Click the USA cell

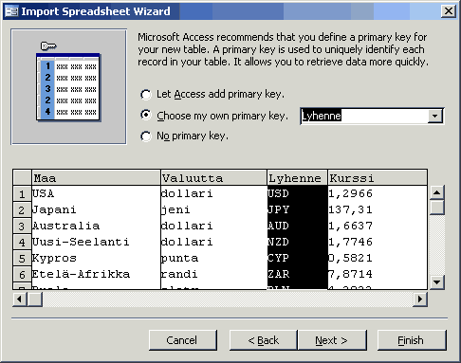coord(96,193)
